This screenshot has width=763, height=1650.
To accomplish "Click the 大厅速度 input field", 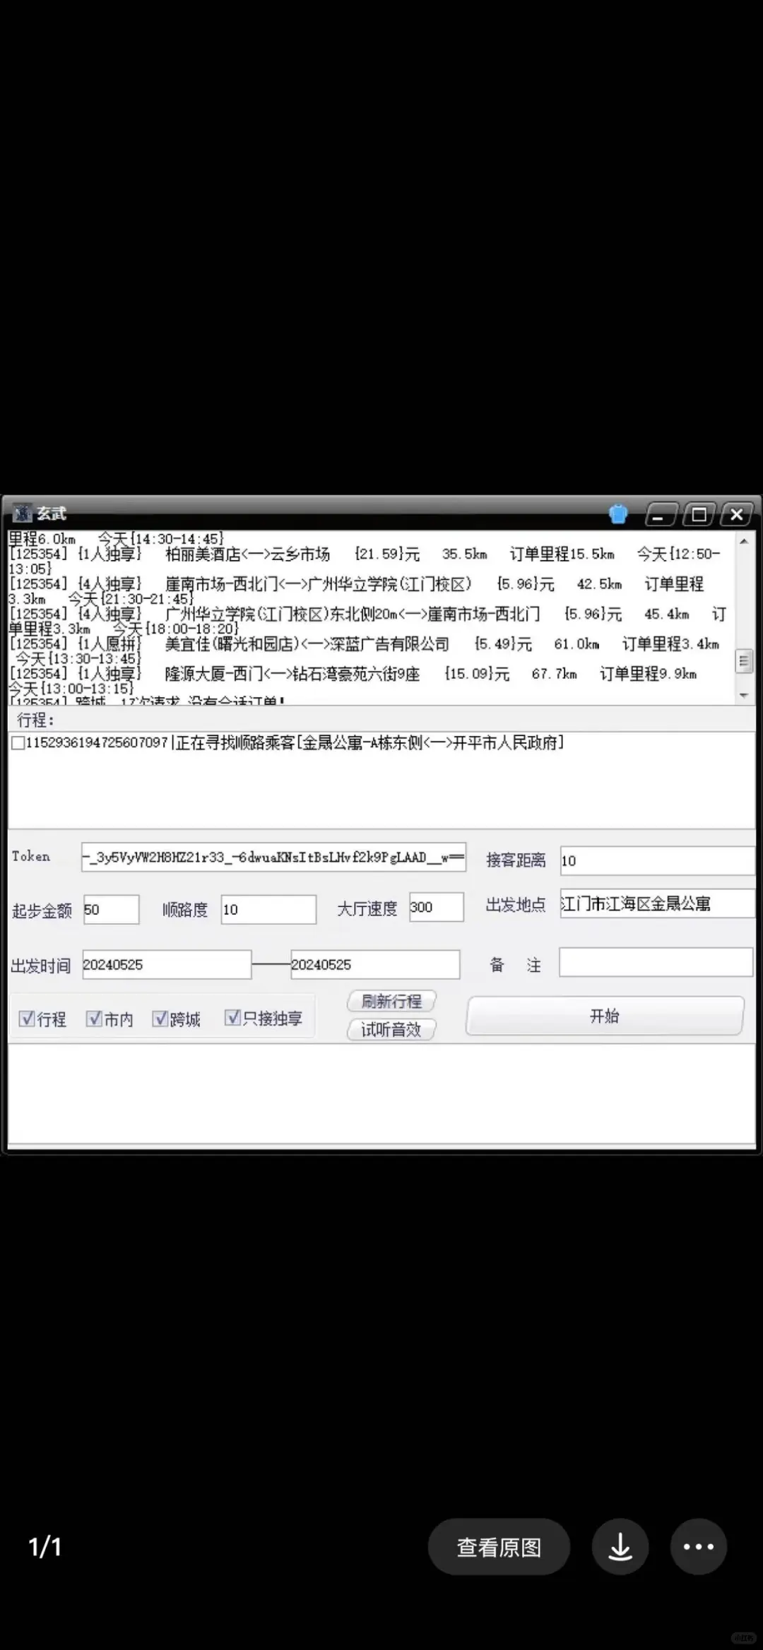I will [x=437, y=907].
